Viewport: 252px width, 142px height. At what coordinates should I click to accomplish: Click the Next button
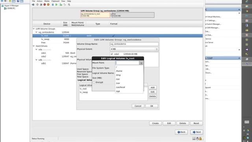pos(197,132)
